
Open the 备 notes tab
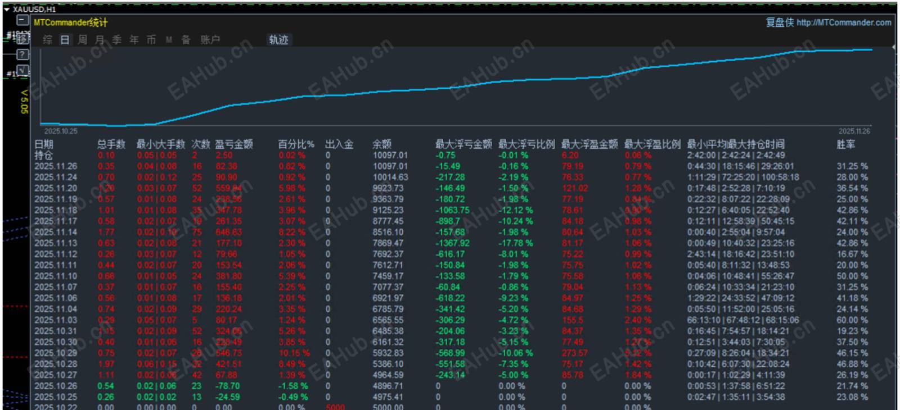186,40
